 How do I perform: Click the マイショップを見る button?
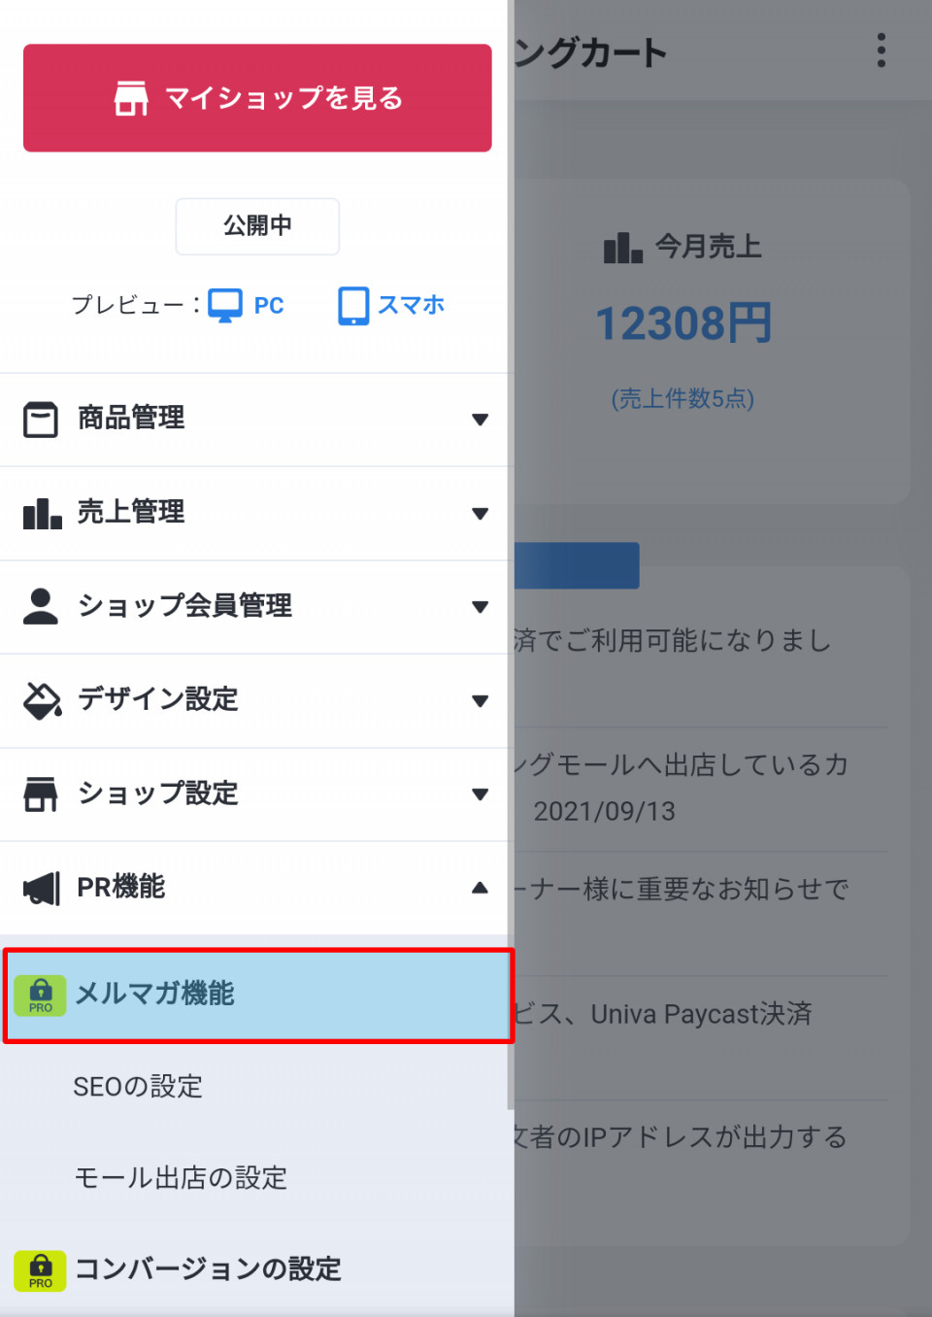click(x=257, y=98)
